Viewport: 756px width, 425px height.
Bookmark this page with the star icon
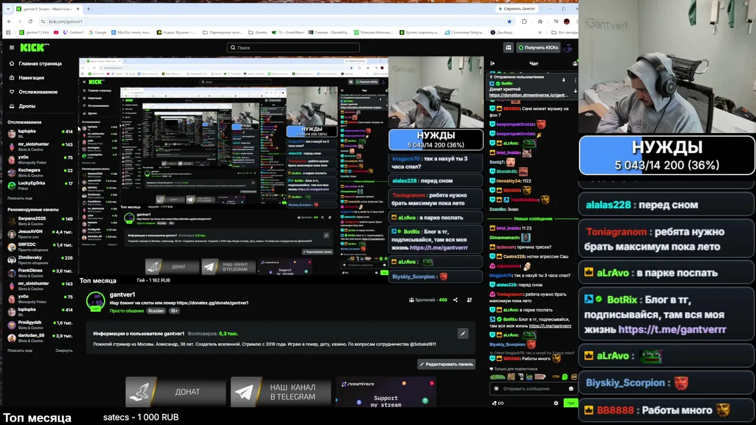[x=509, y=21]
